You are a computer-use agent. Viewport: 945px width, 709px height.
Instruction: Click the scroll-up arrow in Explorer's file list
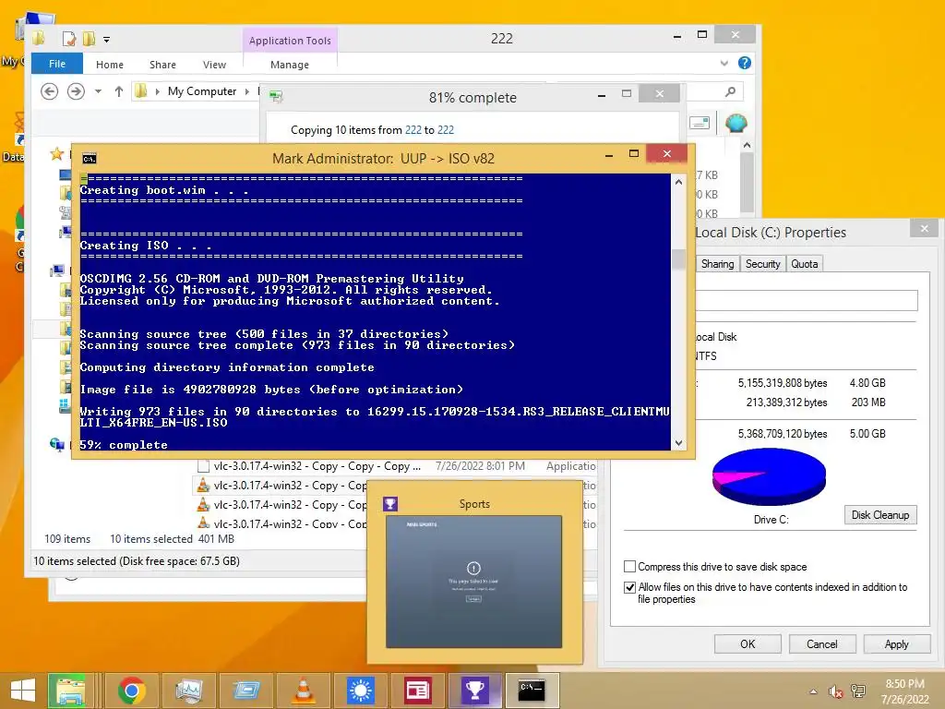(747, 145)
